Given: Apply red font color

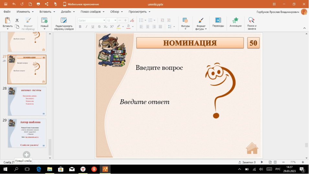Looking at the screenshot, I should [128, 27].
